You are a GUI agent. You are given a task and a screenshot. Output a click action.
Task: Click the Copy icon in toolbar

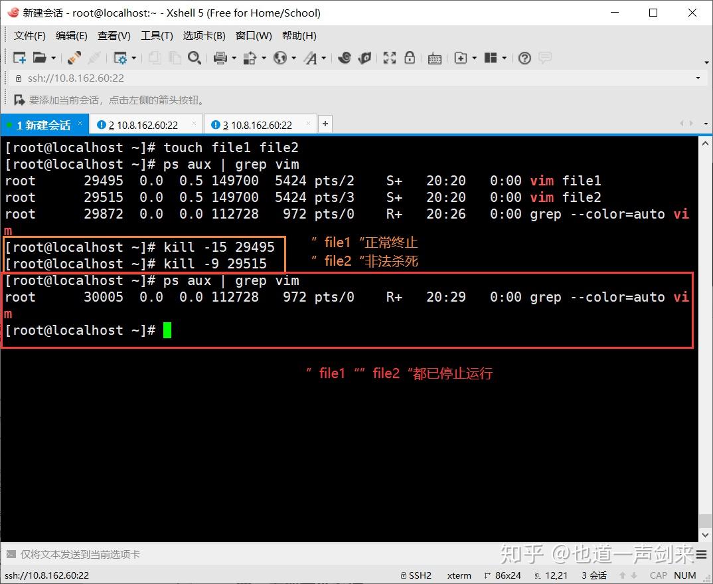(x=155, y=58)
